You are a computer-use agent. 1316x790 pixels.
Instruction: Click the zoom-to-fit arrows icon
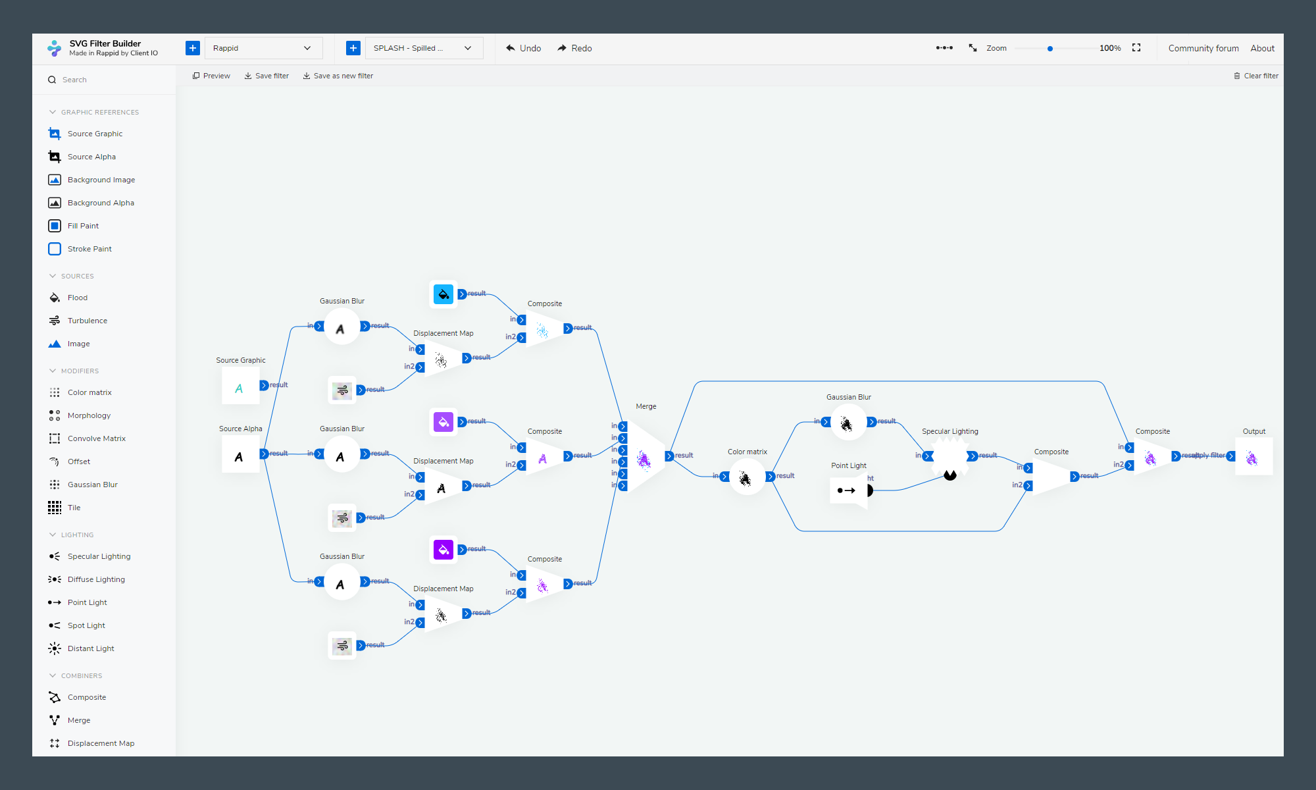[x=973, y=48]
